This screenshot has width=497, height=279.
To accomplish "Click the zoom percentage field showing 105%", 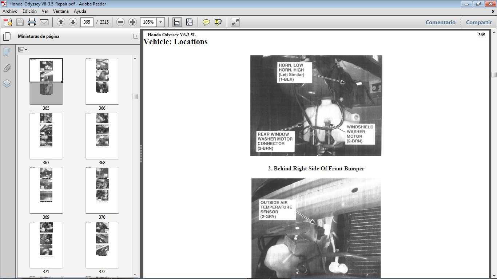I will [148, 22].
